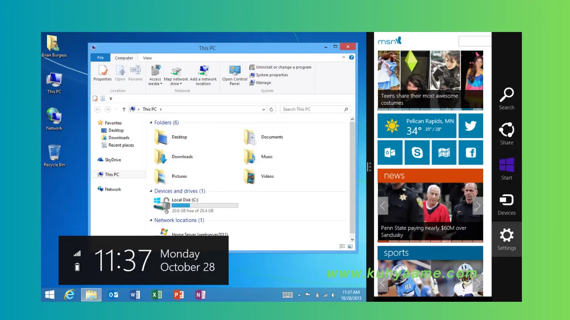Image resolution: width=570 pixels, height=320 pixels.
Task: Open Excel from taskbar
Action: (x=157, y=295)
